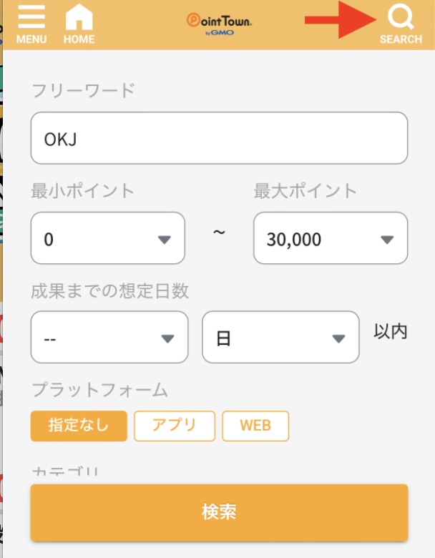Click the プラットフォーム section label
Image resolution: width=435 pixels, height=558 pixels.
(99, 390)
